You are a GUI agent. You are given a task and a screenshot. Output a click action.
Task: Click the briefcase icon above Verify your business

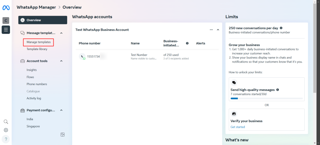click(234, 114)
